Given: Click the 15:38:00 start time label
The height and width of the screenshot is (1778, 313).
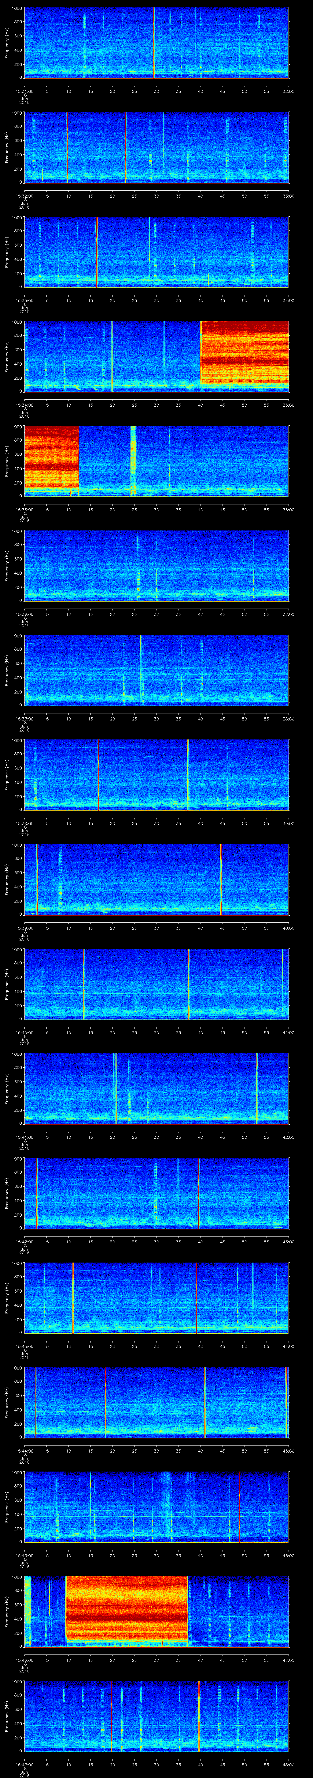Looking at the screenshot, I should 25,823.
